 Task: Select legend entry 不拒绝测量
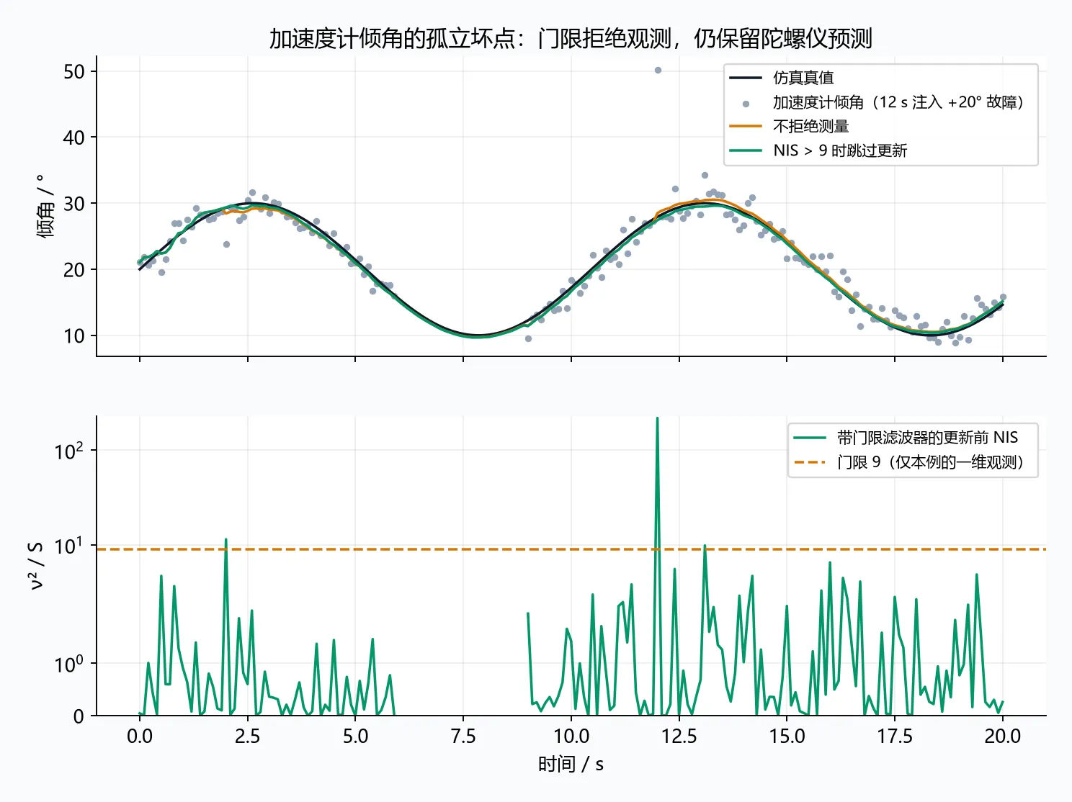pyautogui.click(x=811, y=127)
